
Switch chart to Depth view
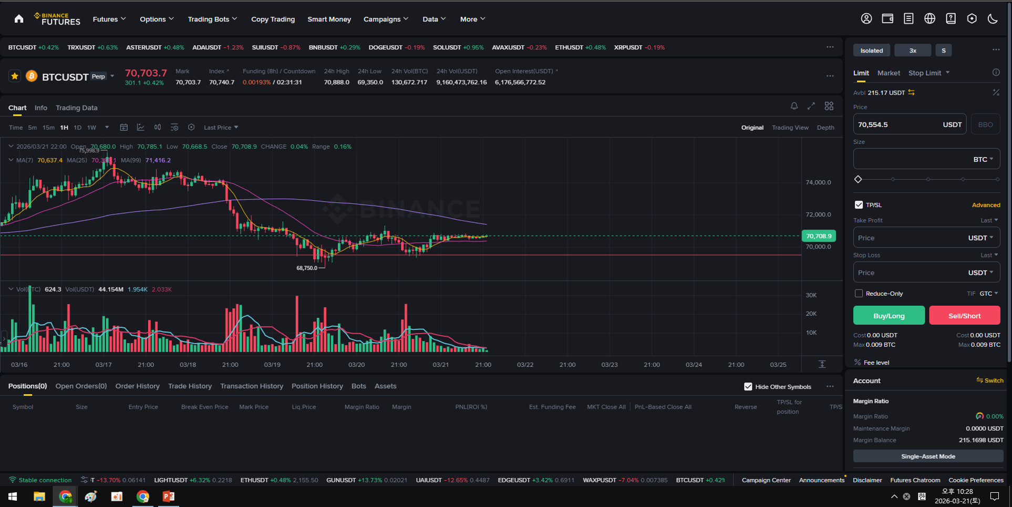coord(825,128)
